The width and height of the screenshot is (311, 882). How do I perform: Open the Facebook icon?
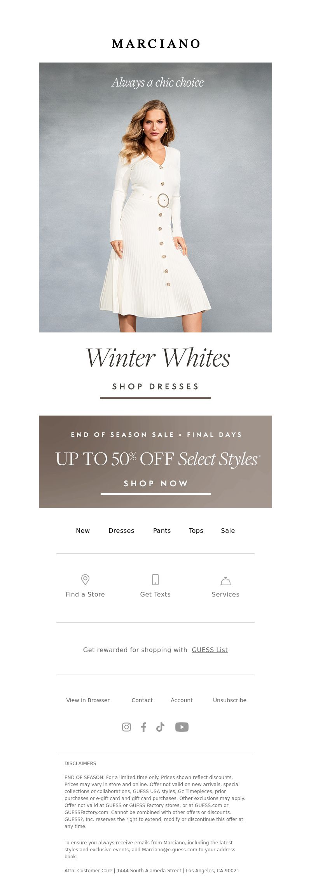click(143, 727)
